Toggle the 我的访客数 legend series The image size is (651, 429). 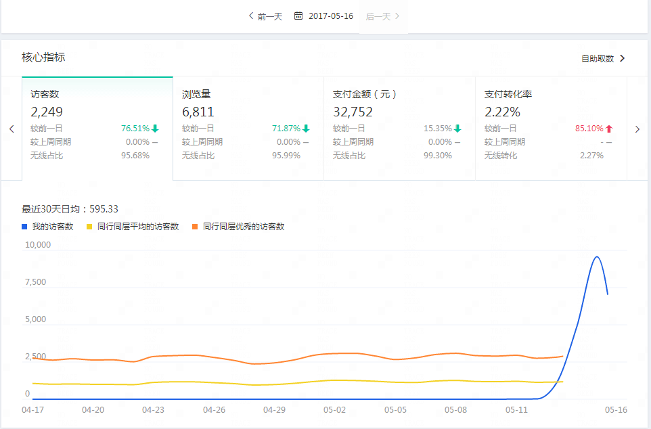pos(47,226)
